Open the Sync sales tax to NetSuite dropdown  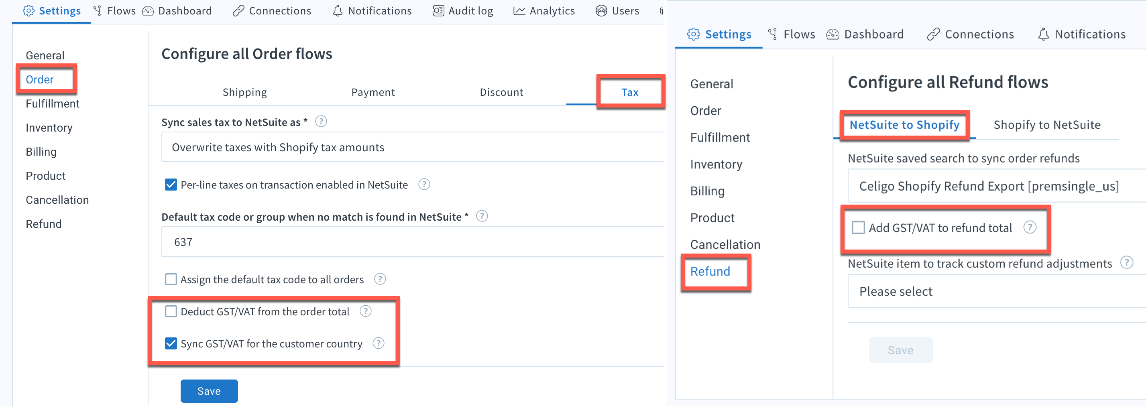412,147
